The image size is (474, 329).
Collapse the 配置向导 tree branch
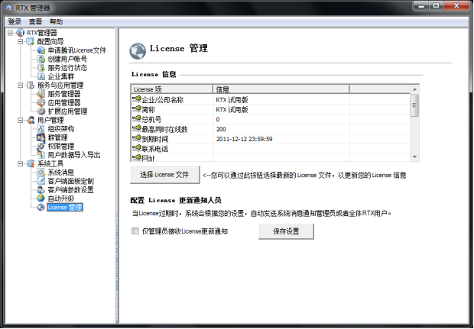tap(20, 41)
